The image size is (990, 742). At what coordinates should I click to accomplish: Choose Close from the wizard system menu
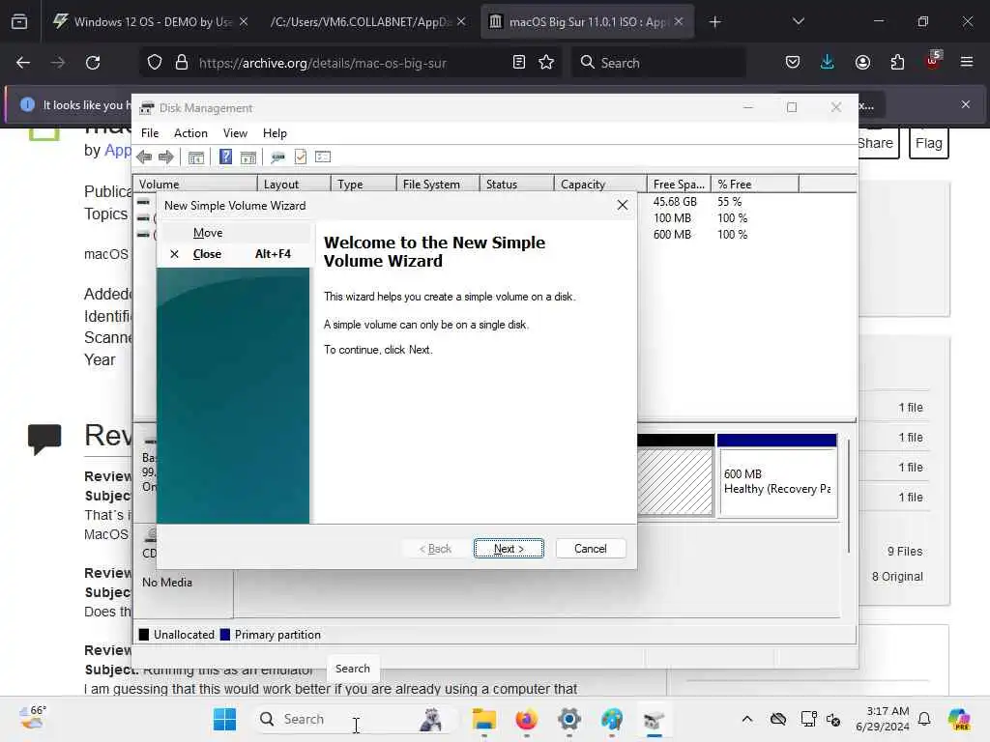coord(234,254)
